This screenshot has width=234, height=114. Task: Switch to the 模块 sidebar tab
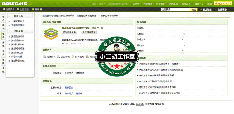3,27
